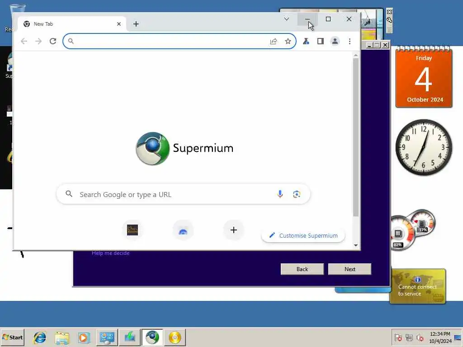Image resolution: width=463 pixels, height=347 pixels.
Task: Open the blue arc shortcut tile
Action: pos(183,230)
